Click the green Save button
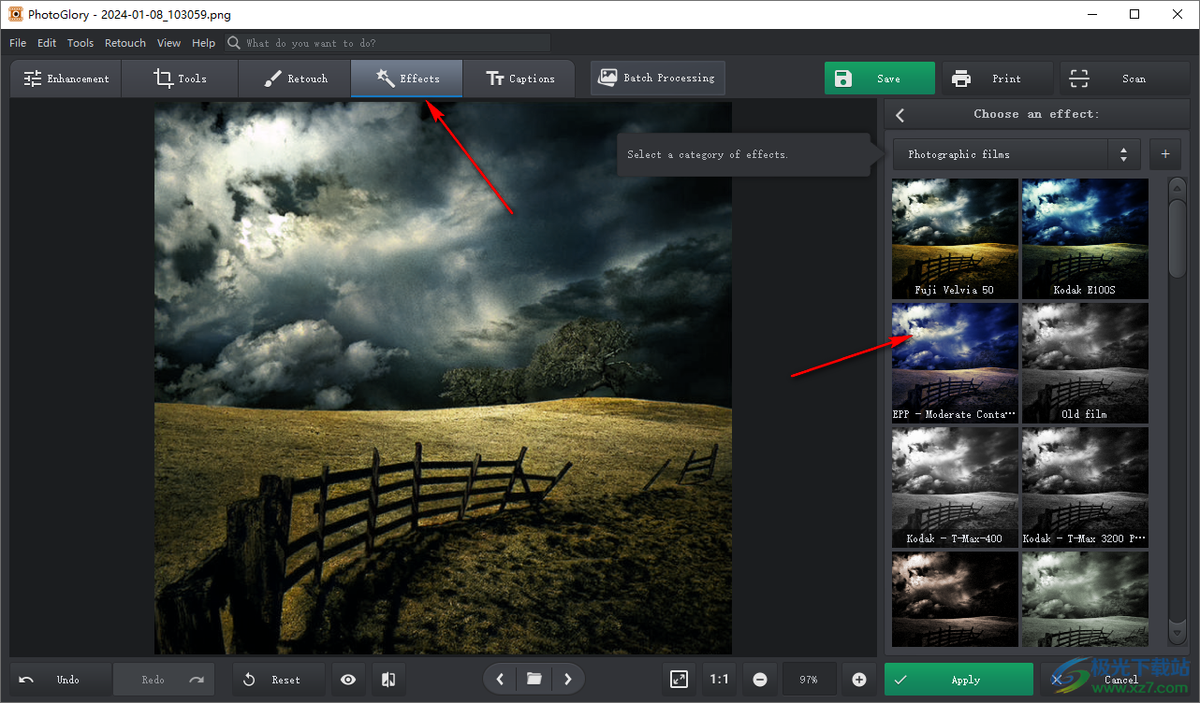 coord(879,79)
